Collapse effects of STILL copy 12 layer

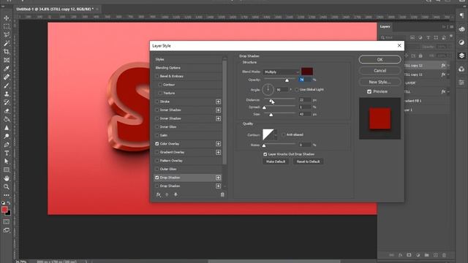point(448,65)
